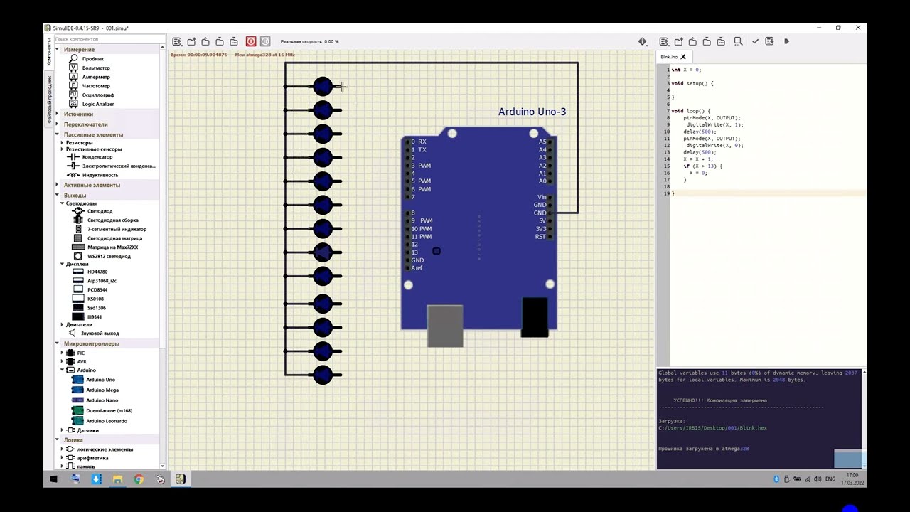
Task: Open the circuit toolbar's first settings menu icon
Action: coord(178,42)
